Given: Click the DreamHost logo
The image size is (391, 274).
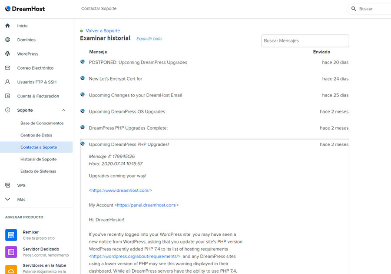Looking at the screenshot, I should pyautogui.click(x=25, y=9).
